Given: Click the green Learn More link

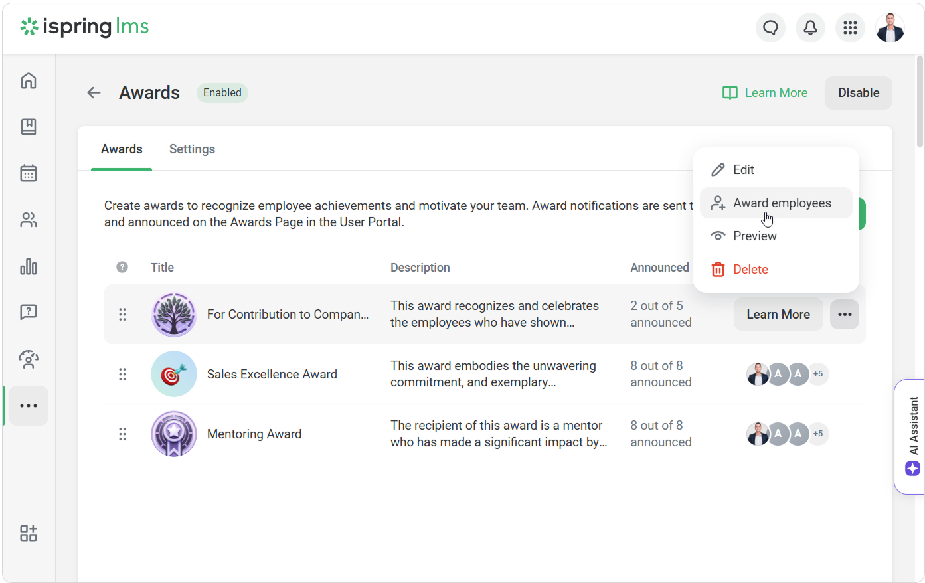Looking at the screenshot, I should click(765, 93).
